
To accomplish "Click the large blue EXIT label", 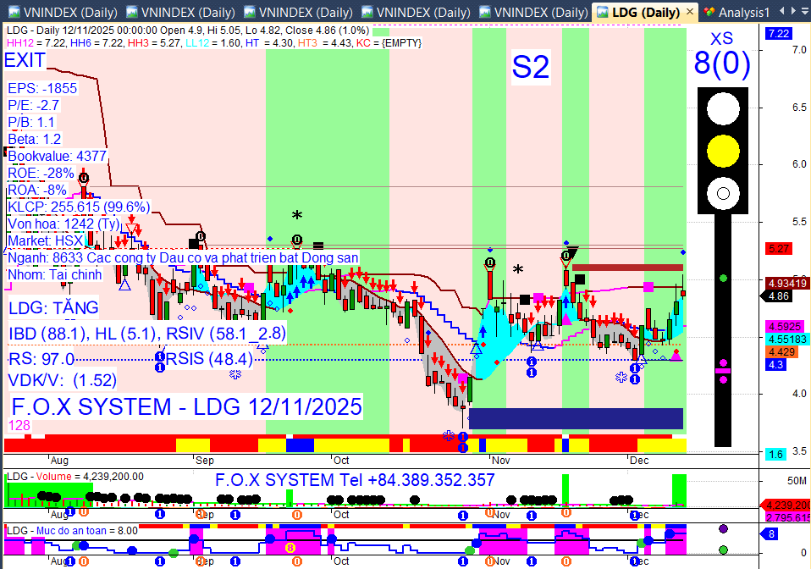I will click(25, 60).
